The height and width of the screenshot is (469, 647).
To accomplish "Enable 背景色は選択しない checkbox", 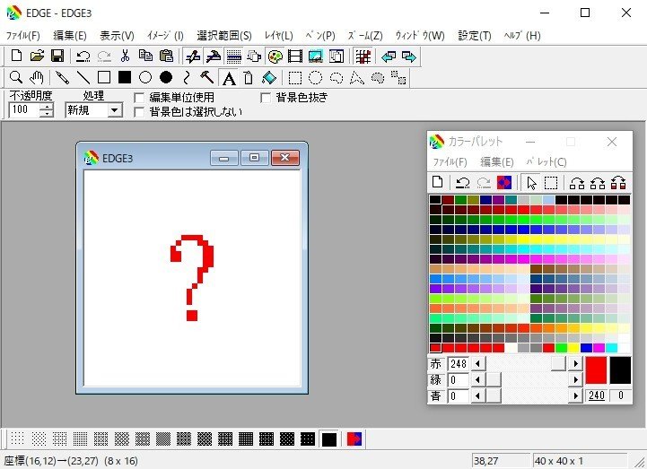I will pos(139,112).
